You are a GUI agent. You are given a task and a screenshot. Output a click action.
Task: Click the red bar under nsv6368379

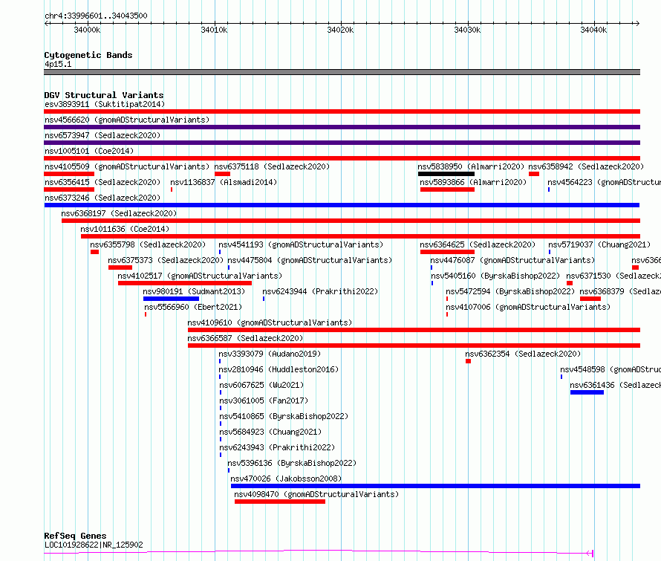[x=590, y=299]
